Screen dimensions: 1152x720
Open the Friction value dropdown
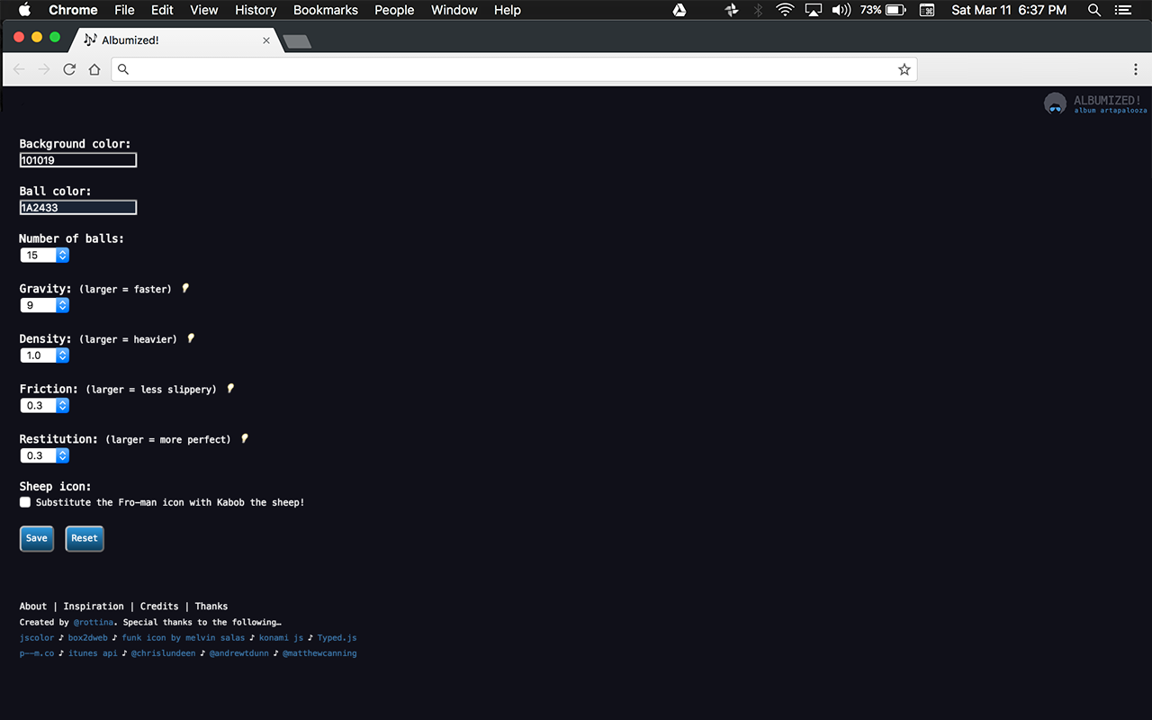tap(45, 406)
